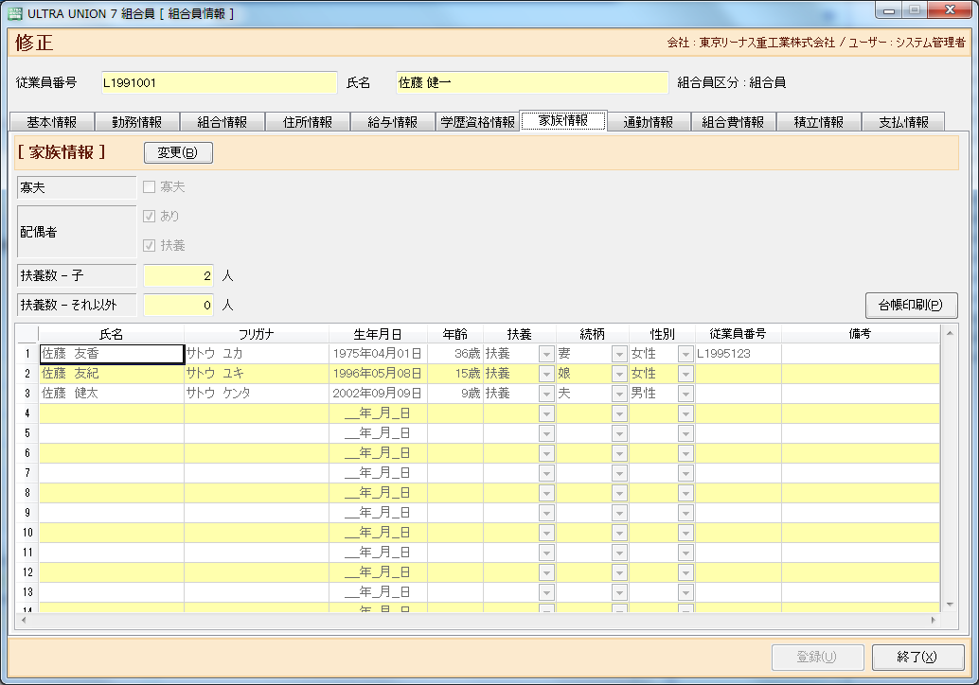This screenshot has height=685, width=979.
Task: Select the 家族情報 tab
Action: (x=563, y=120)
